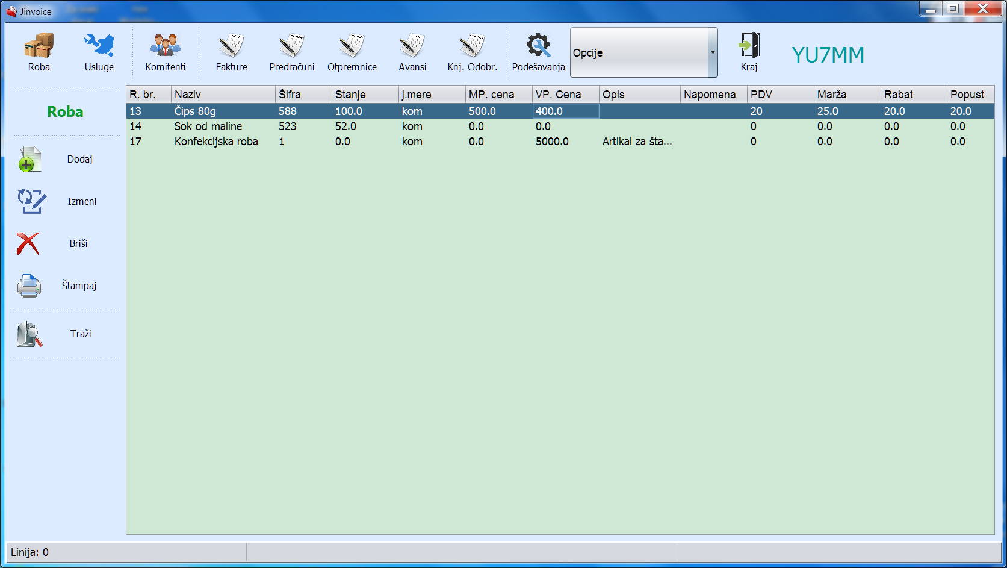
Task: Open Podešavanja settings
Action: [538, 52]
